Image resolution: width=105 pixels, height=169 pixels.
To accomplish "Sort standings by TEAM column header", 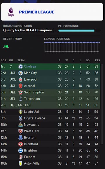I will click(x=21, y=60).
